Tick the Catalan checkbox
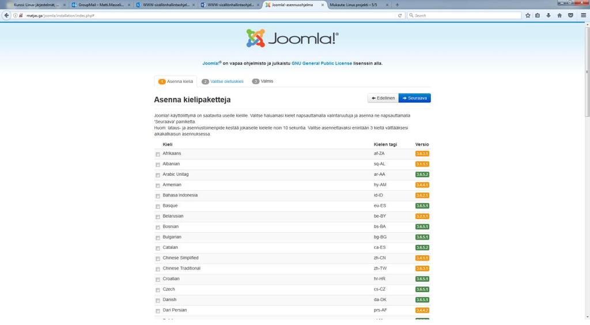590x325 pixels. tap(158, 248)
